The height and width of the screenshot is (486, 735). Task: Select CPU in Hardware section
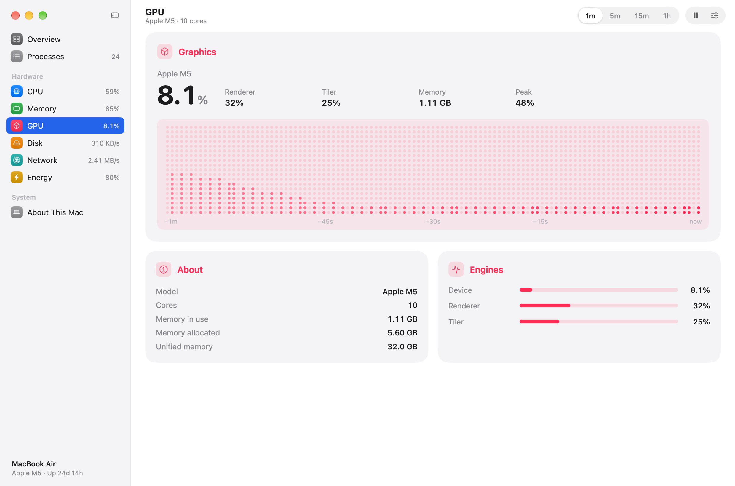point(65,92)
